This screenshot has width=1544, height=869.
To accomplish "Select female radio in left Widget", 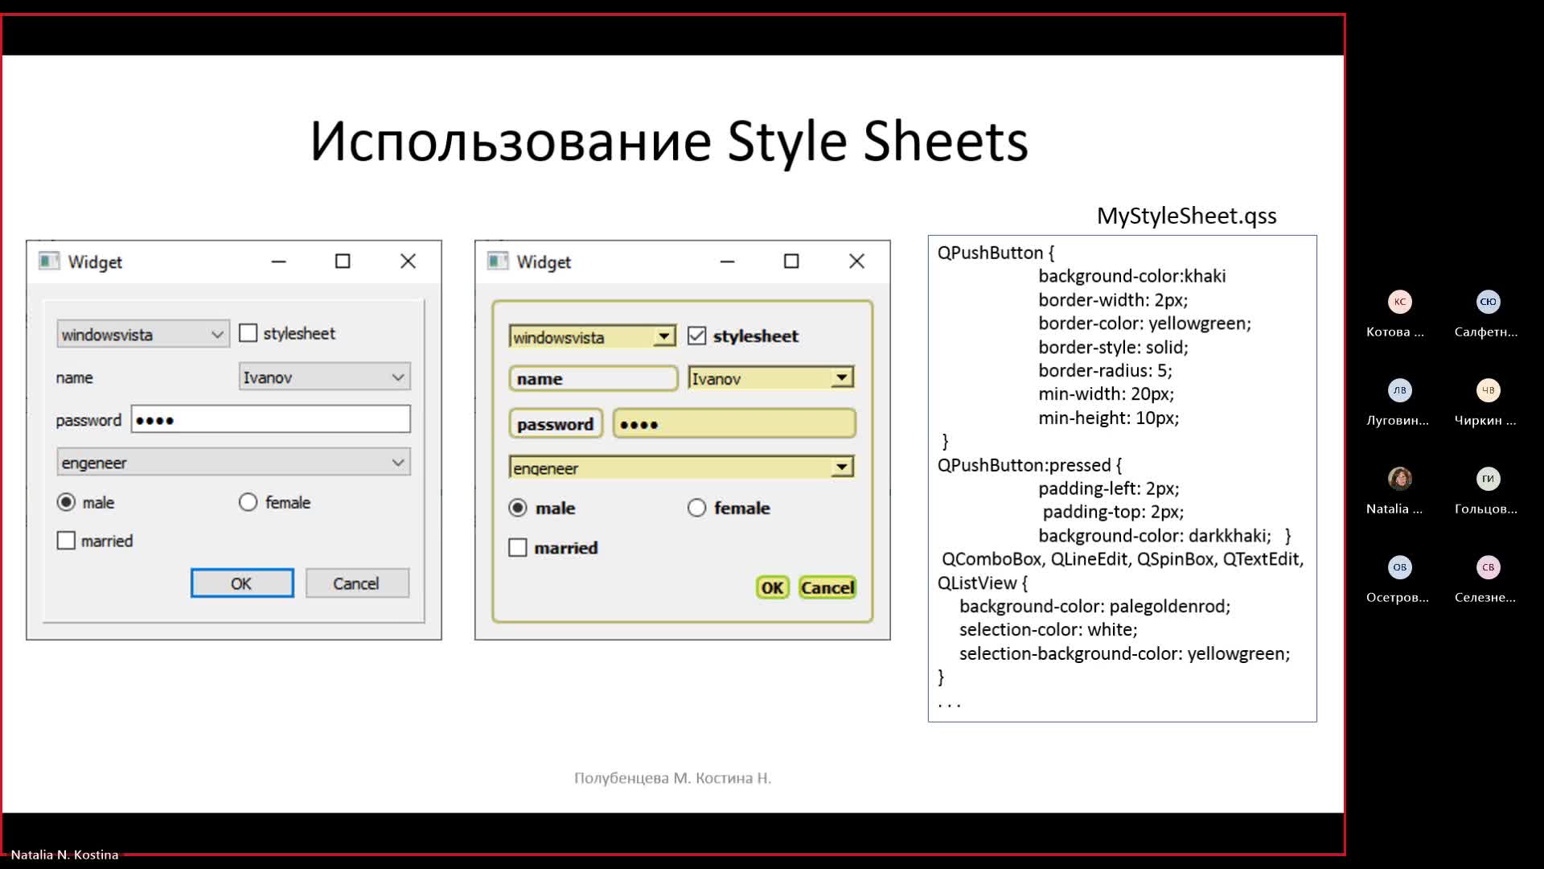I will 248,502.
